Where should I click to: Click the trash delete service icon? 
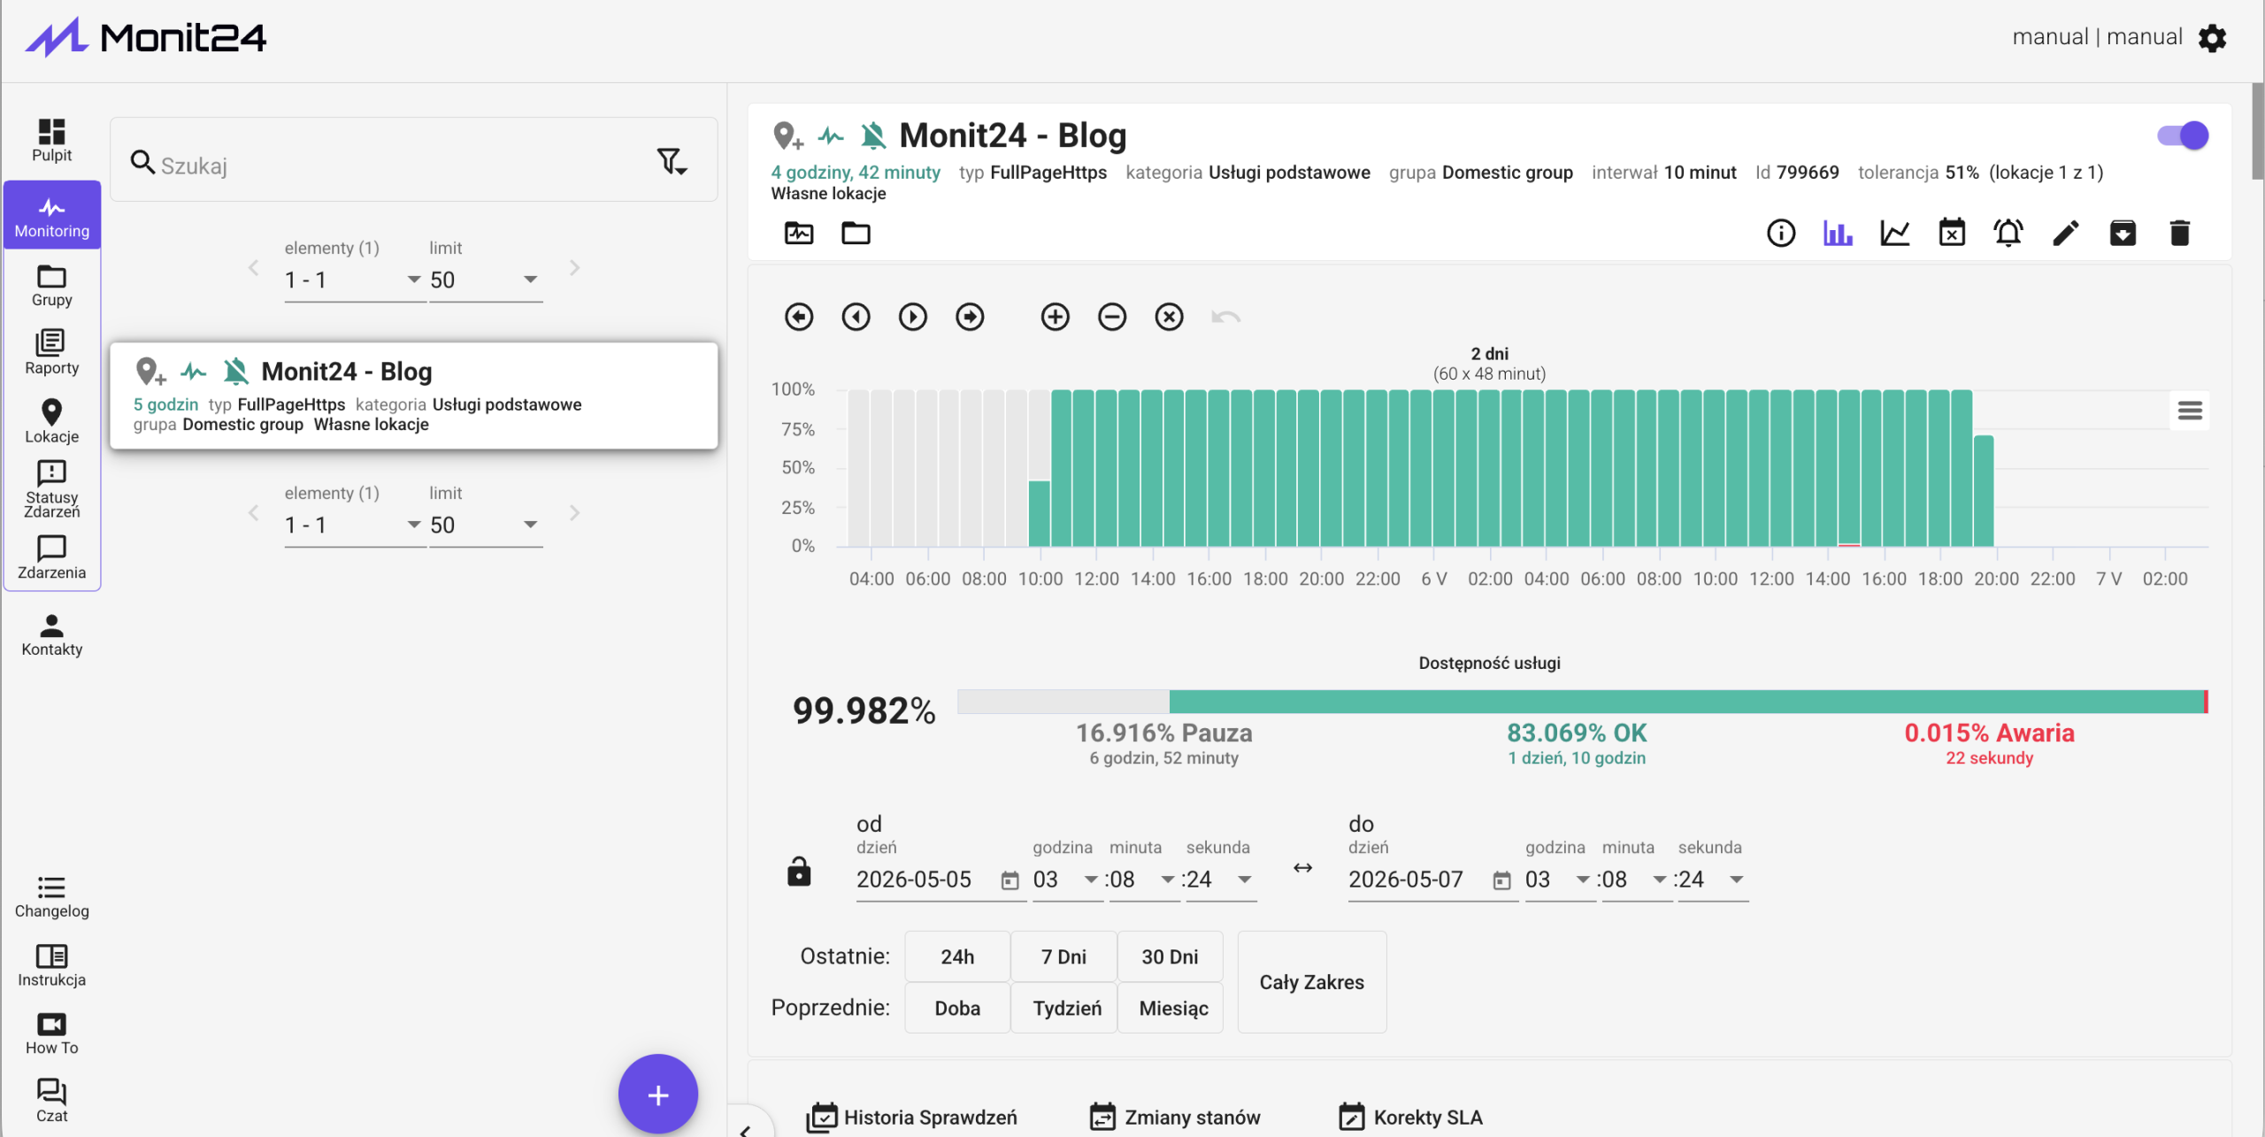[x=2180, y=234]
